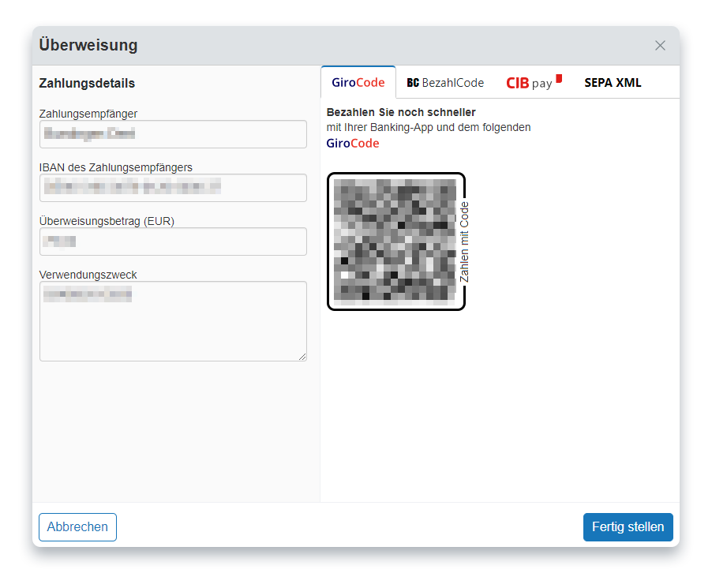Click the GiroCode logo below the description
Image resolution: width=712 pixels, height=573 pixels.
[x=353, y=144]
